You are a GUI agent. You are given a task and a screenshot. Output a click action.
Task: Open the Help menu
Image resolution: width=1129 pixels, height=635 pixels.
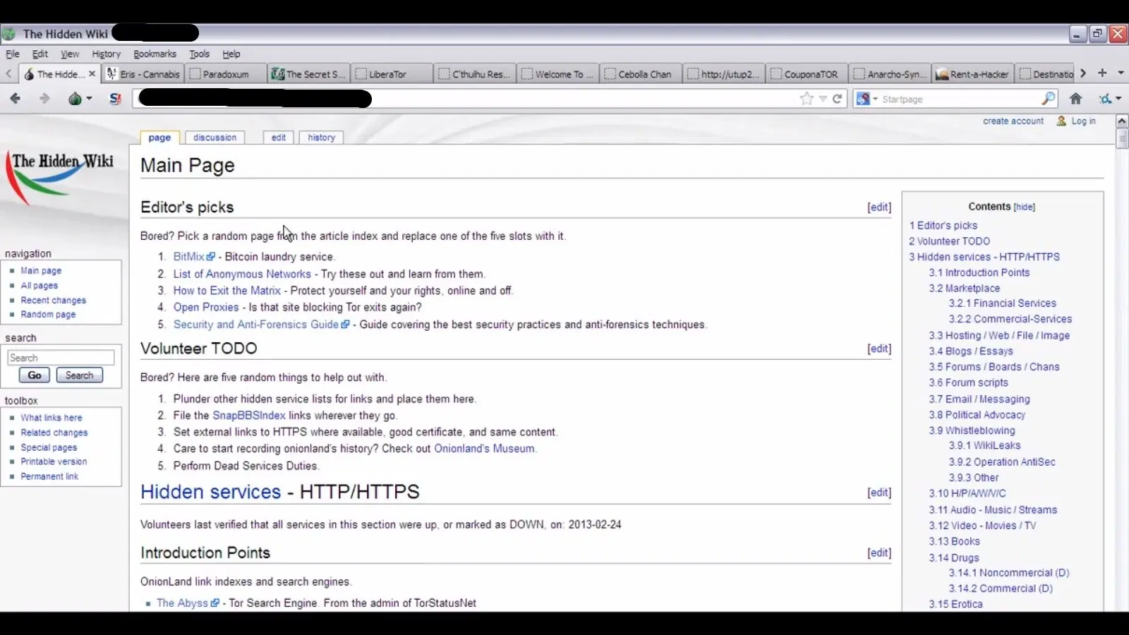(231, 54)
